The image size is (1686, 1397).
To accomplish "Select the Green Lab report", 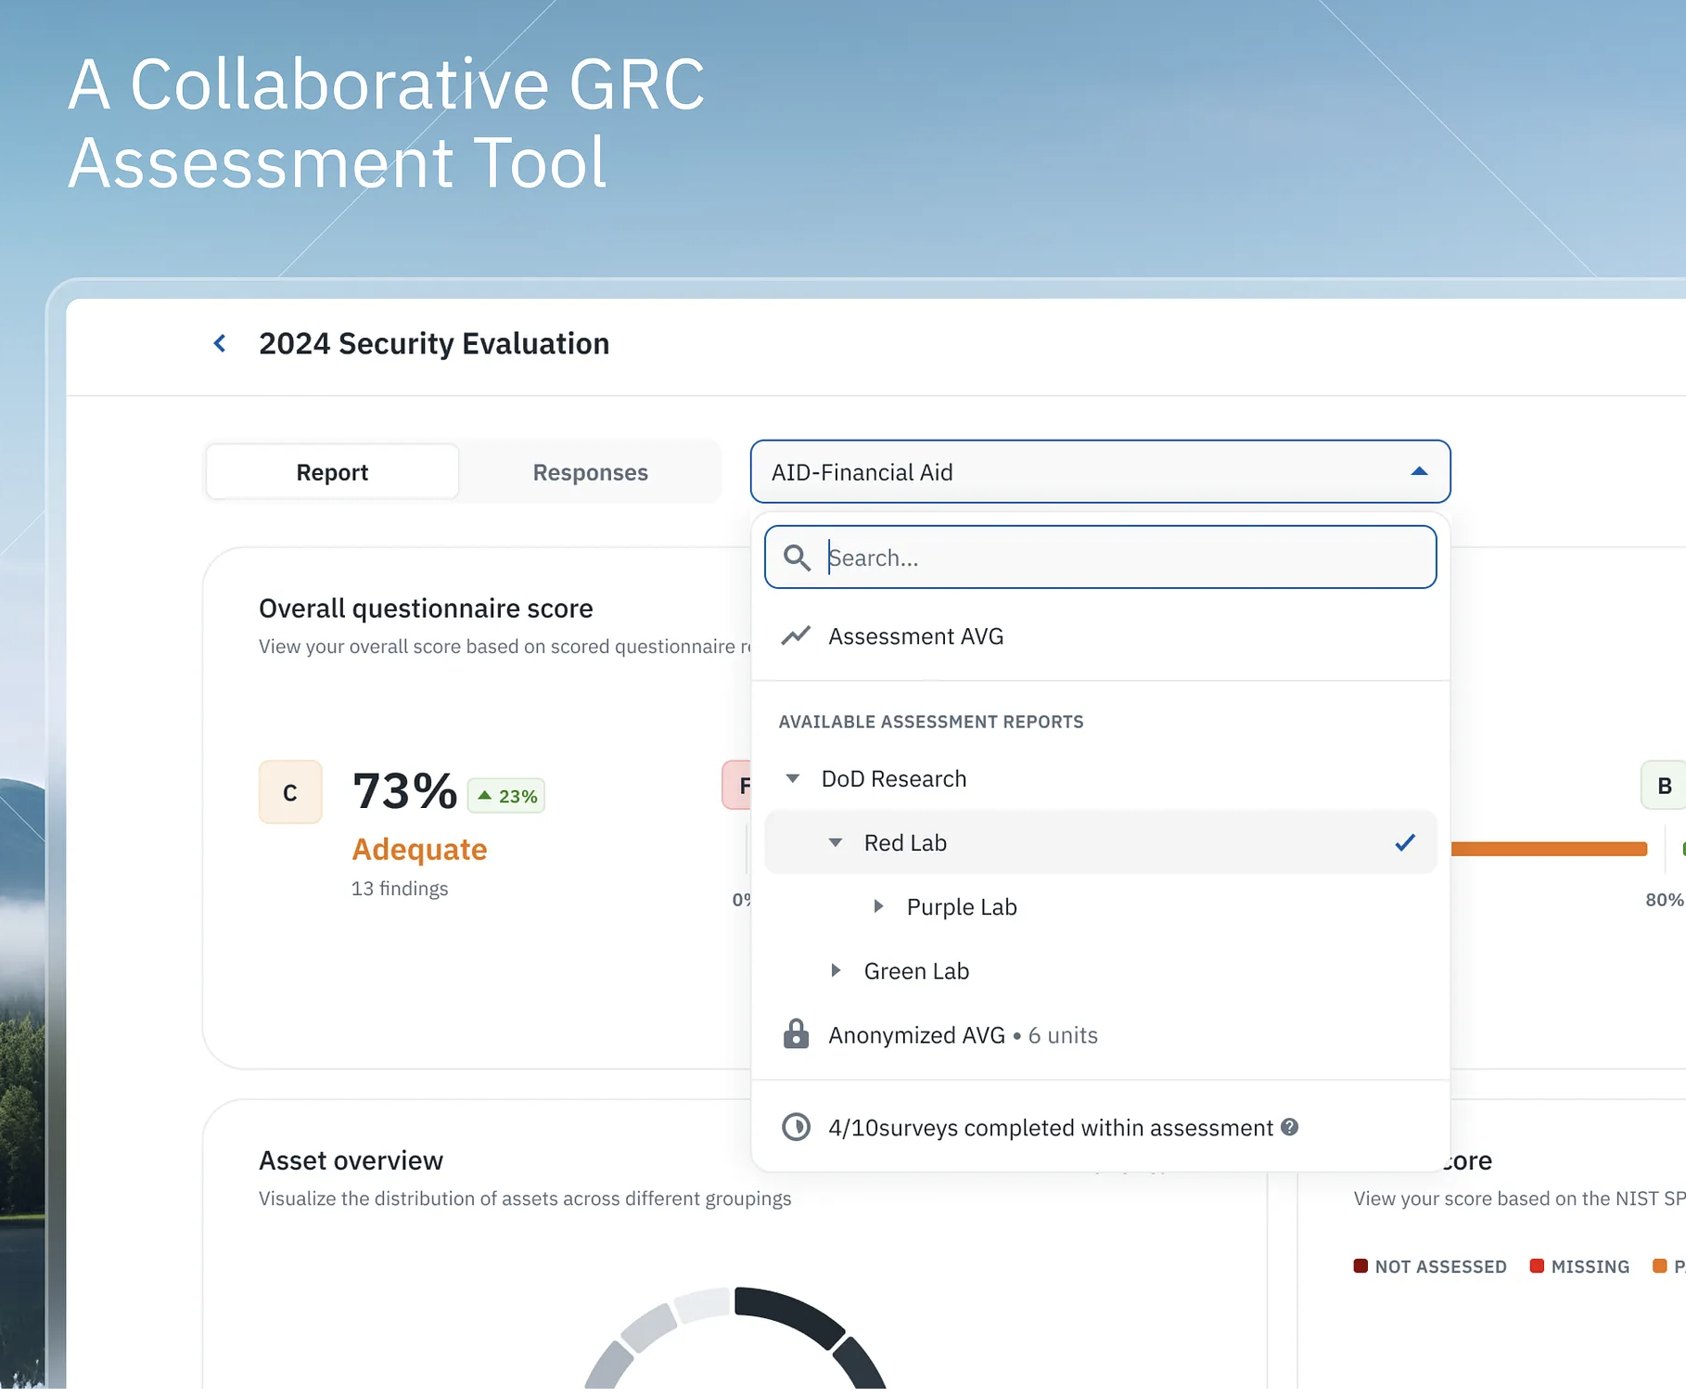I will (x=1100, y=970).
